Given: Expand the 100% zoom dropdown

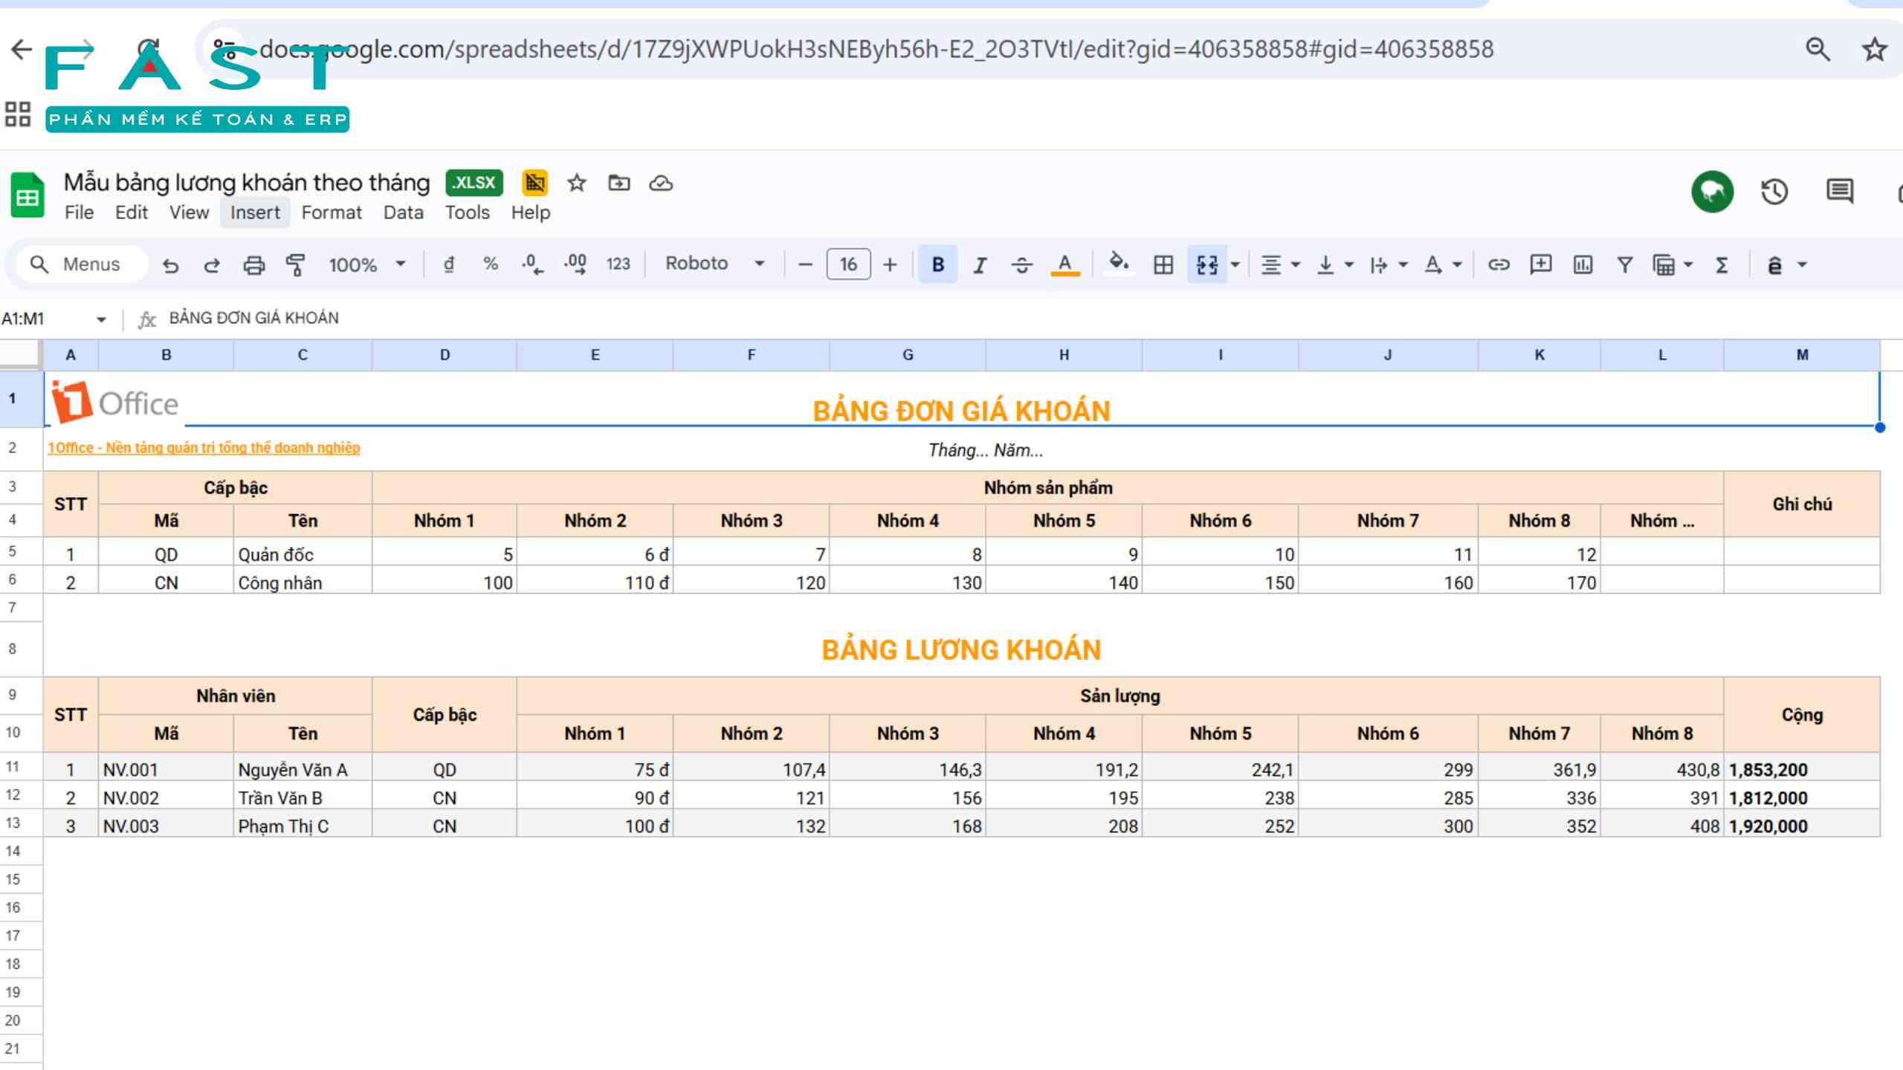Looking at the screenshot, I should [x=367, y=265].
